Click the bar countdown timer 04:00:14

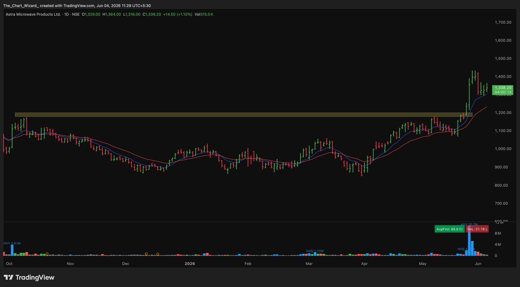(503, 92)
